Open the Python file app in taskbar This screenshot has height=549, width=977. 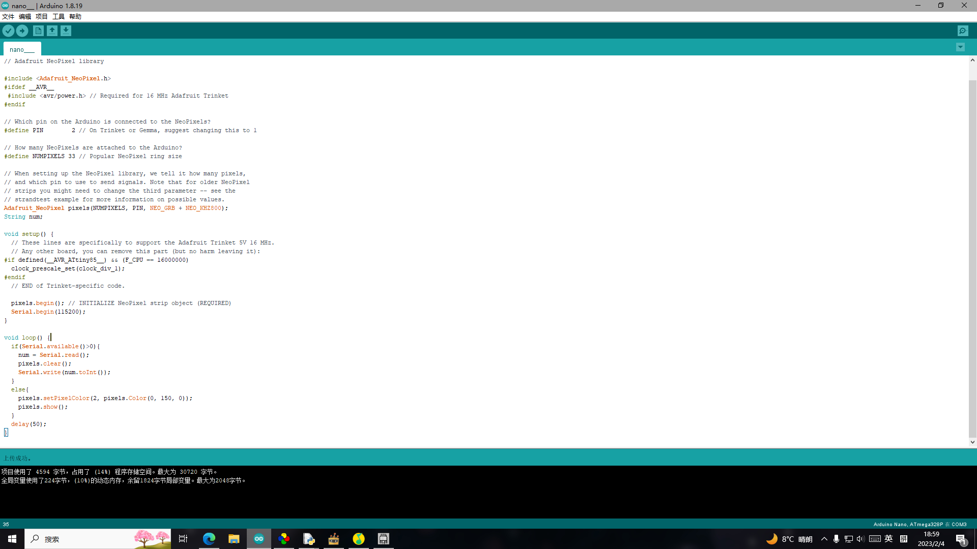coord(309,539)
